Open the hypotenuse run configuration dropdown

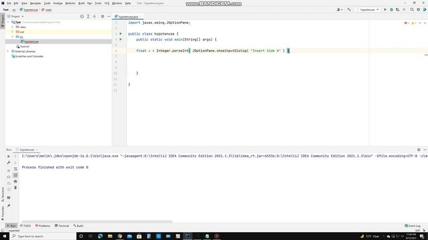[367, 9]
